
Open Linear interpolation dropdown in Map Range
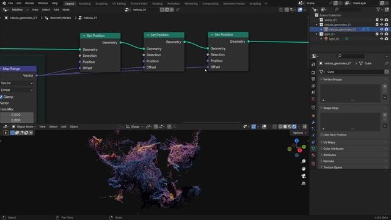click(x=16, y=90)
